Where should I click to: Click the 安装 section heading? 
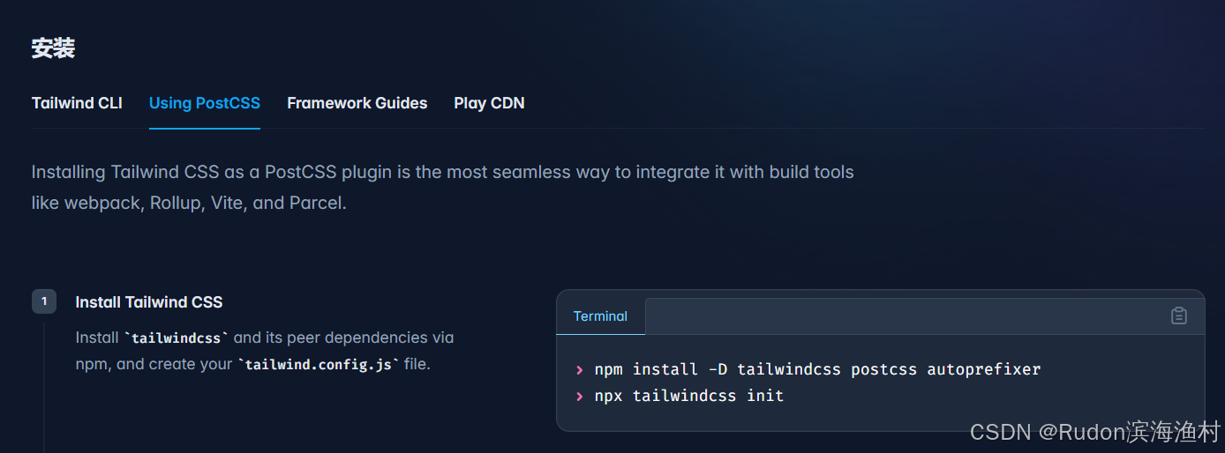point(53,48)
